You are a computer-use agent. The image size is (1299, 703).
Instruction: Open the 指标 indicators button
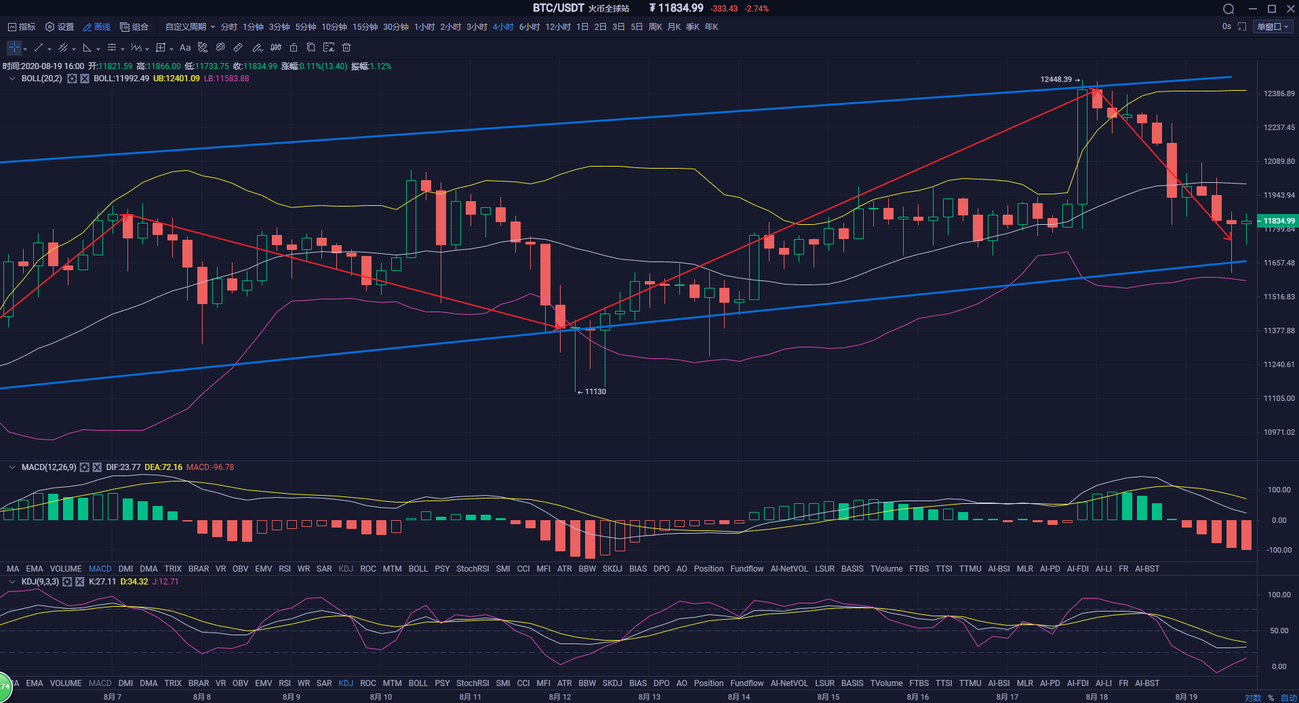tap(22, 27)
